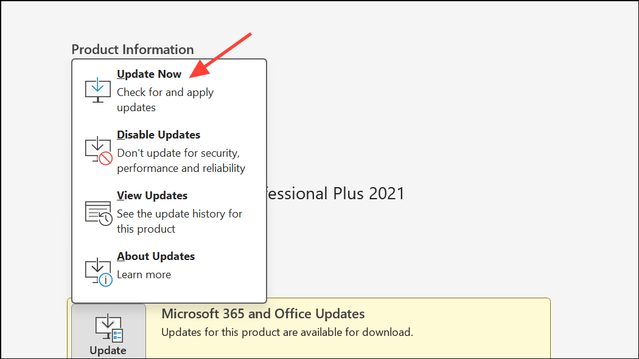
Task: Click the About Updates info icon
Action: coord(97,272)
